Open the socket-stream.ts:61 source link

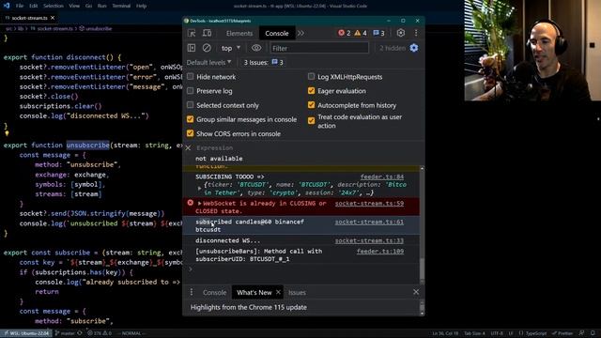(369, 222)
